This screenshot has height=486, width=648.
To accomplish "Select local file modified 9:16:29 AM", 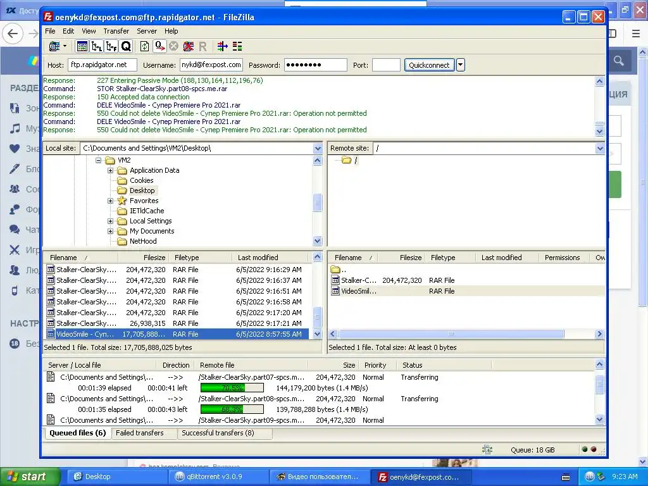I will point(177,270).
